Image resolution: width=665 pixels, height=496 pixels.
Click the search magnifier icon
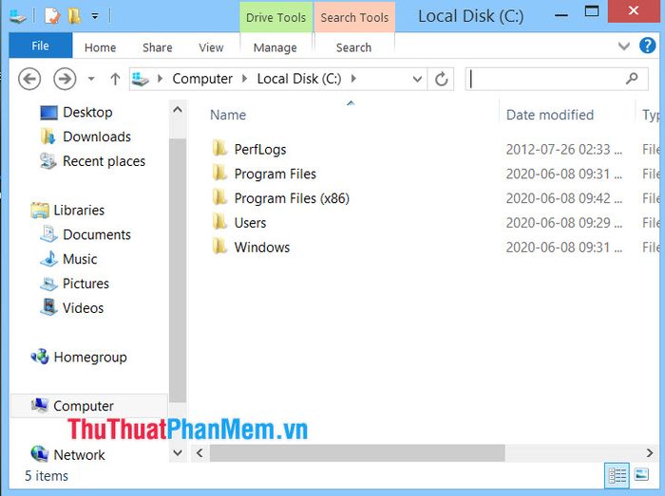point(633,79)
